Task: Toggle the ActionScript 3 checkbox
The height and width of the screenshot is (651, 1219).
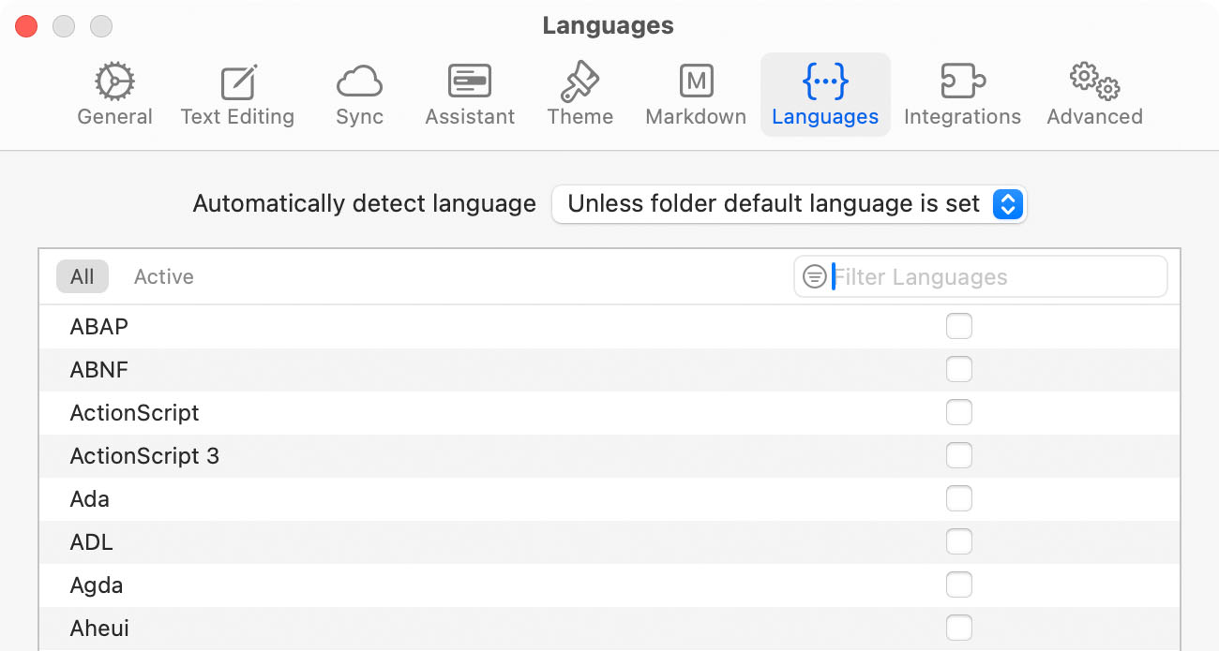Action: (x=958, y=455)
